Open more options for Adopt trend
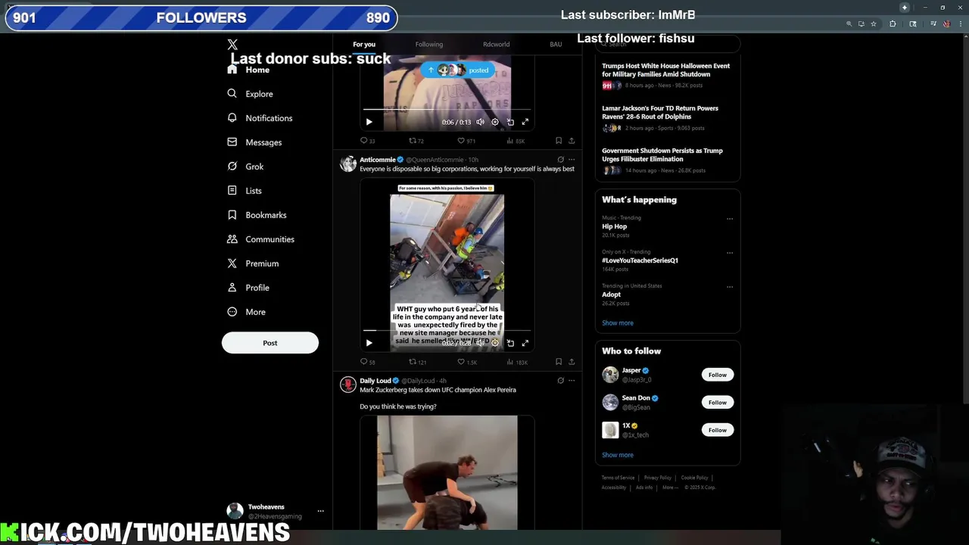Image resolution: width=969 pixels, height=545 pixels. (730, 287)
